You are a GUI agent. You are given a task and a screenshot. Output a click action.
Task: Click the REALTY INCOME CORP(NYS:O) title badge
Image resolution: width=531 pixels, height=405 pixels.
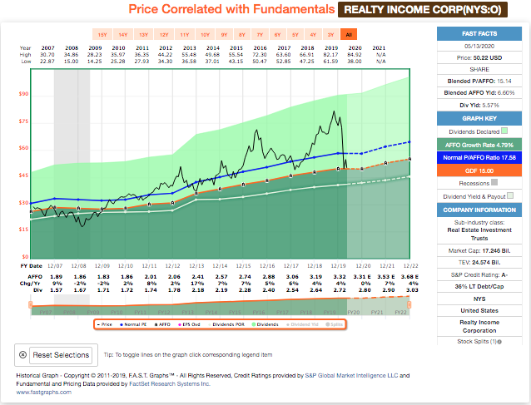coord(423,9)
